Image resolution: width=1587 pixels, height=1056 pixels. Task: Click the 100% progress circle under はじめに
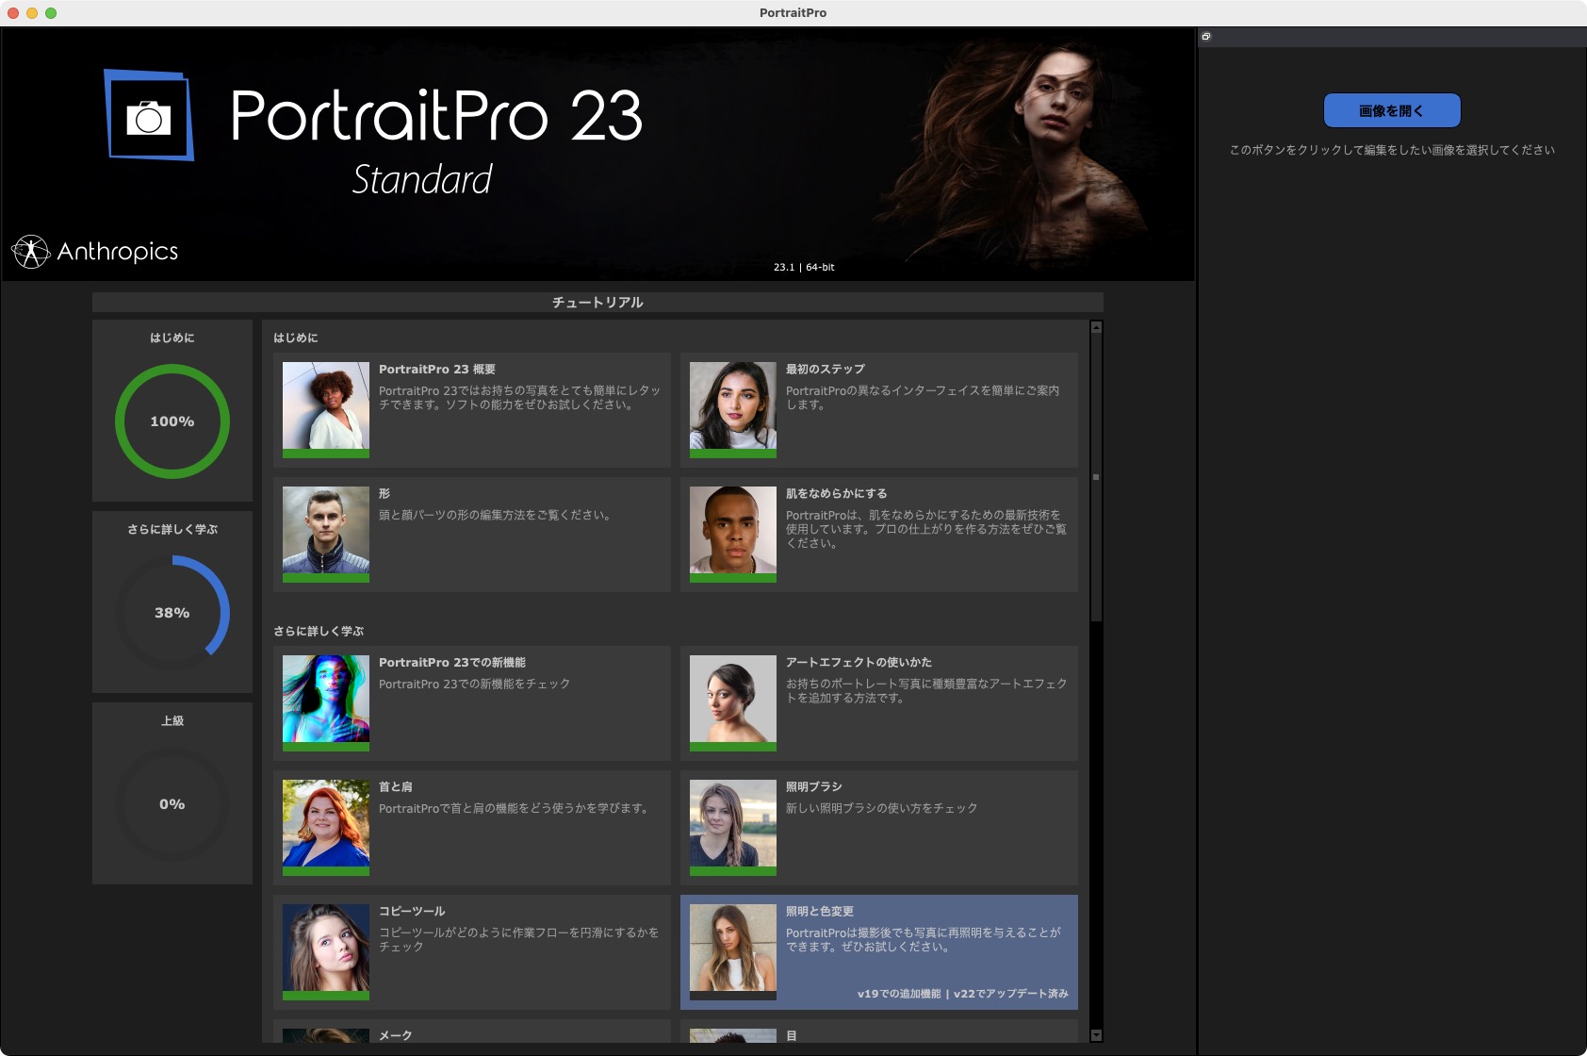[x=172, y=421]
